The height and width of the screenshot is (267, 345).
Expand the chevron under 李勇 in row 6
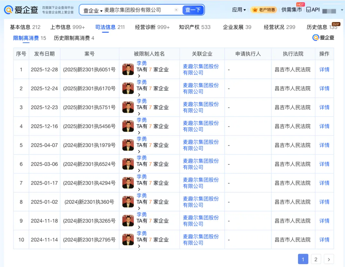pyautogui.click(x=139, y=171)
